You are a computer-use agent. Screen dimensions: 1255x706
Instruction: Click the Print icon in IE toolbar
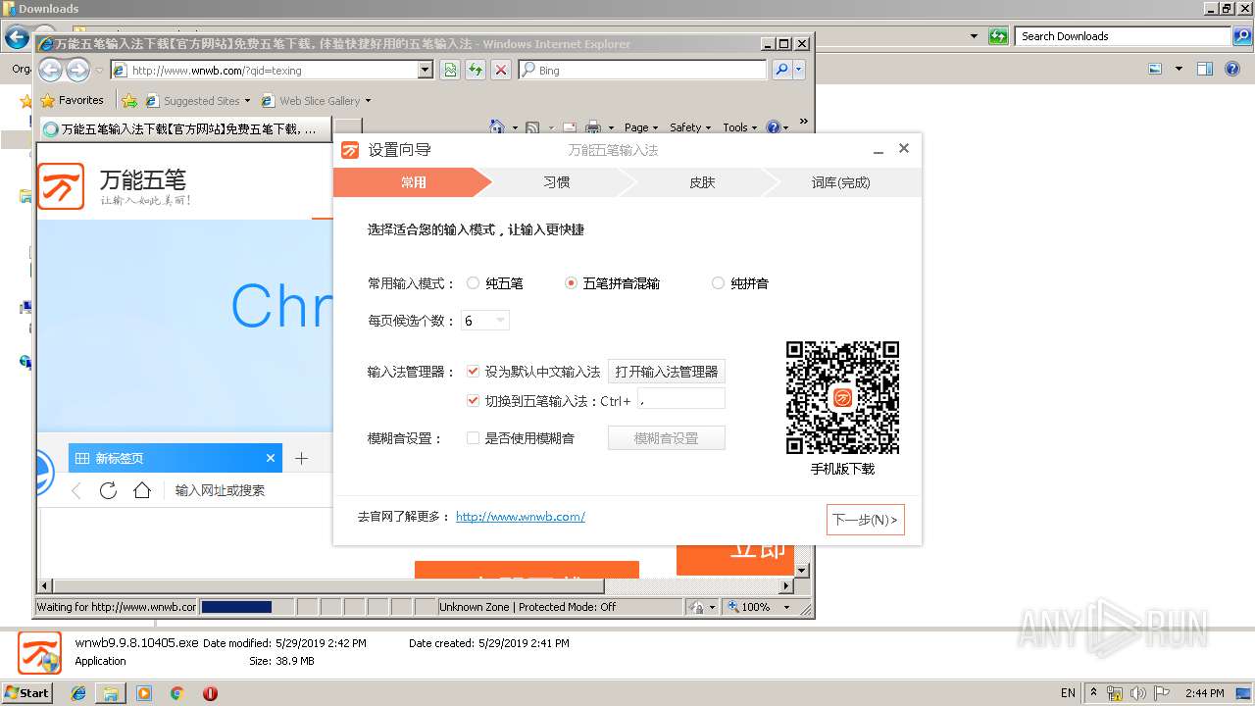click(593, 127)
